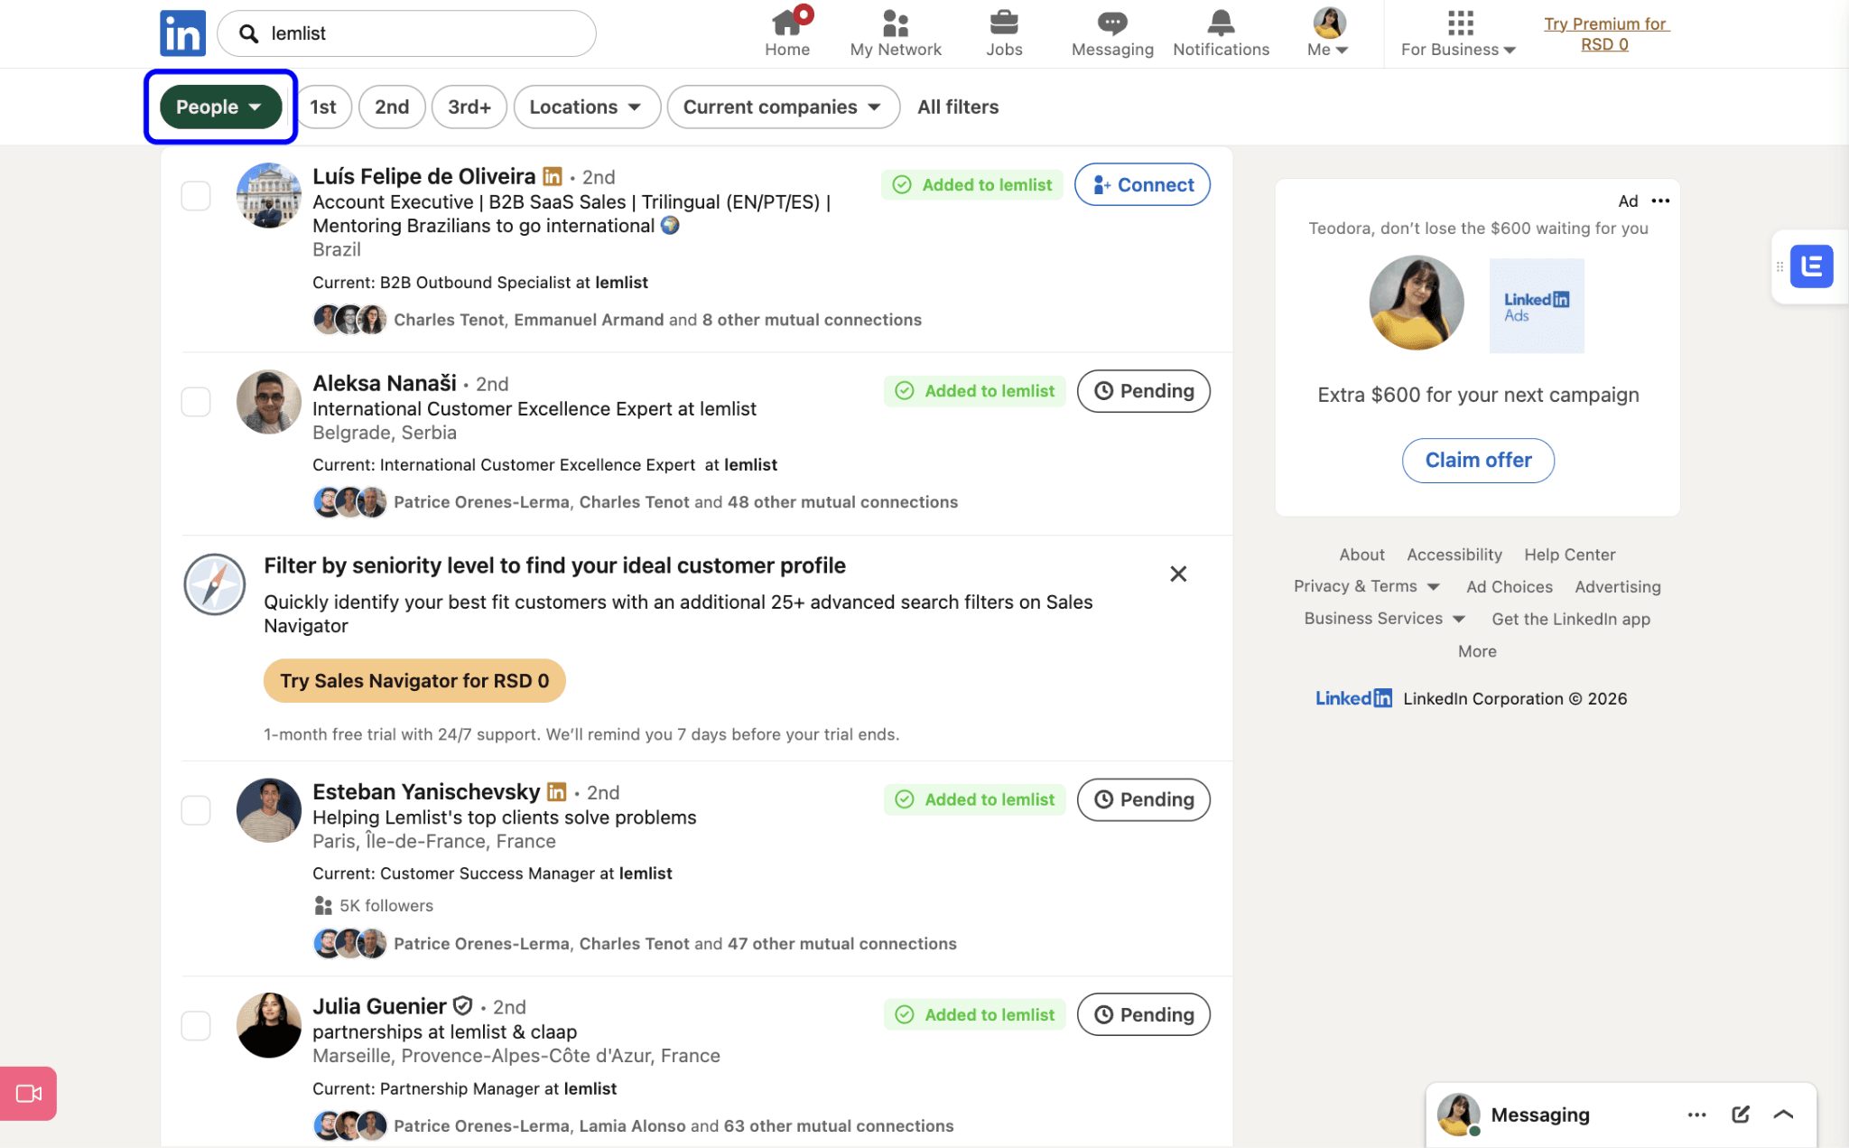Image resolution: width=1849 pixels, height=1148 pixels.
Task: Click Julia Guenier's verification badge
Action: coord(462,1005)
